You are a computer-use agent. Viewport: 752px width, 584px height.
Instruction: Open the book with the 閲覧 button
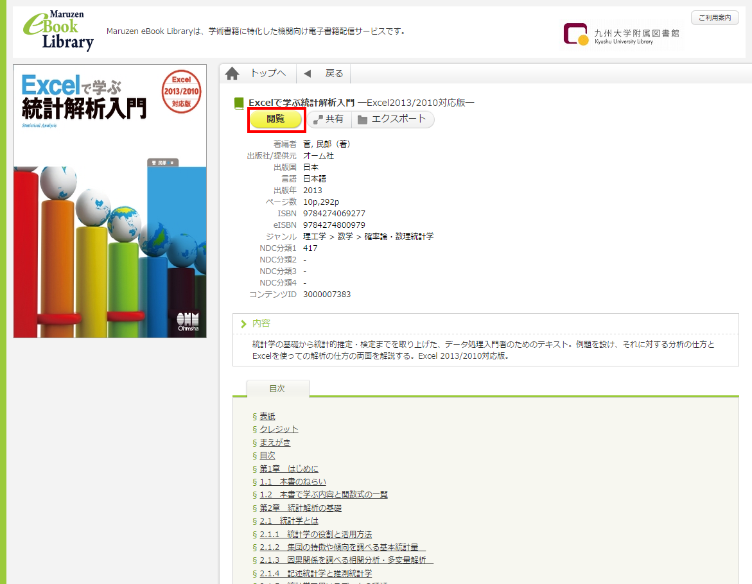[x=275, y=119]
